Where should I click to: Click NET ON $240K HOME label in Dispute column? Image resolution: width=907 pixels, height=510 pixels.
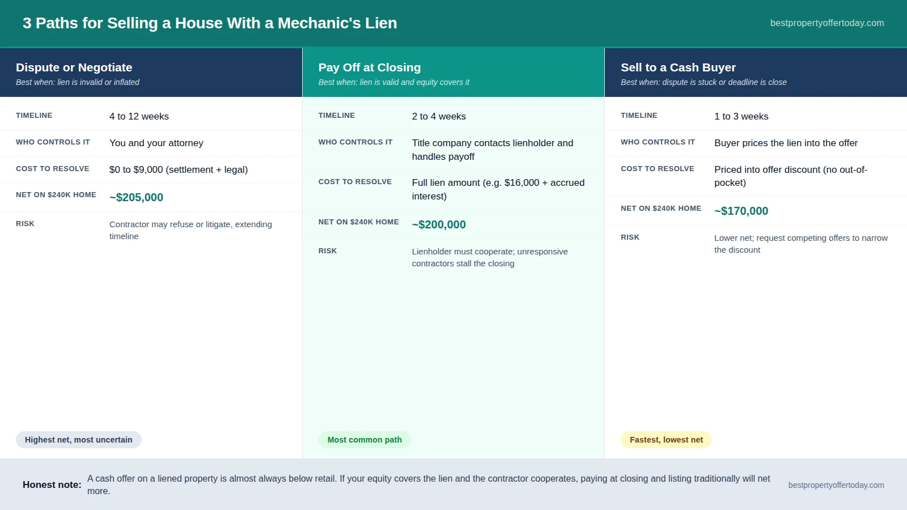pyautogui.click(x=56, y=194)
